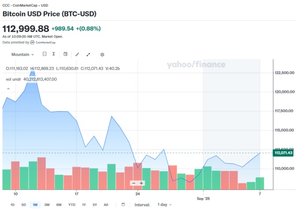Zoom in with the plus button
This screenshot has width=300, height=209.
(141, 183)
